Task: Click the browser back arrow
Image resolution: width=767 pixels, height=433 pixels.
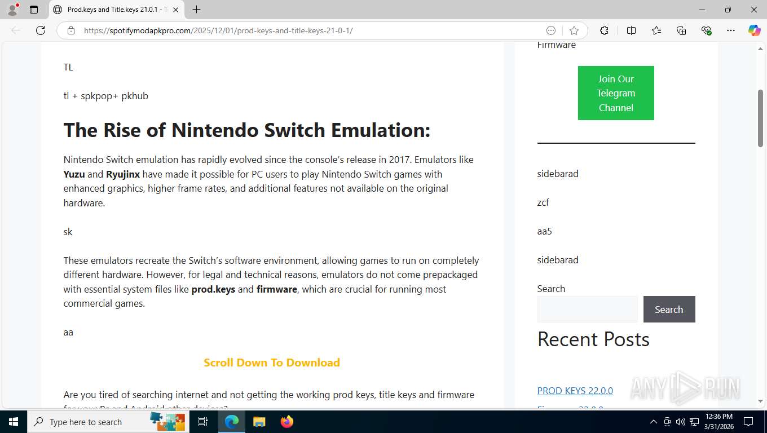Action: (x=16, y=30)
